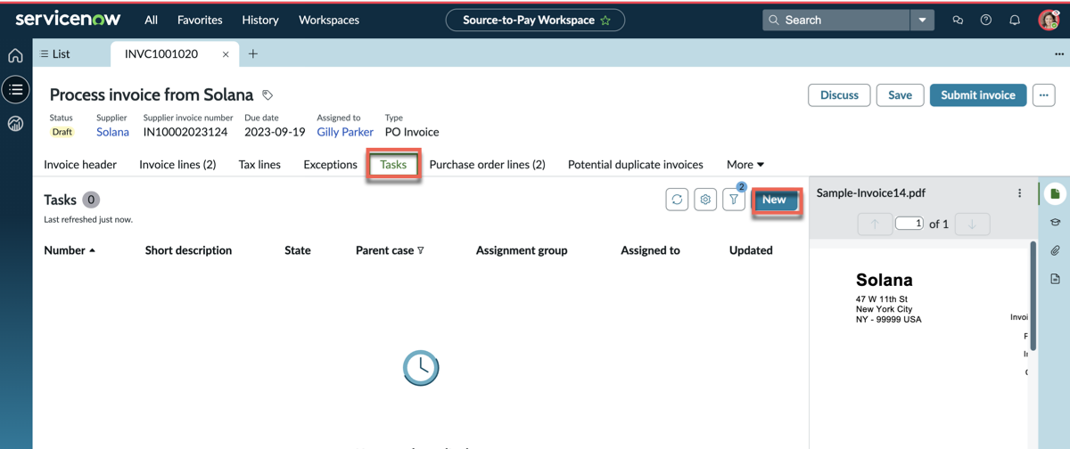1070x449 pixels.
Task: Switch to the Exceptions tab
Action: tap(330, 165)
